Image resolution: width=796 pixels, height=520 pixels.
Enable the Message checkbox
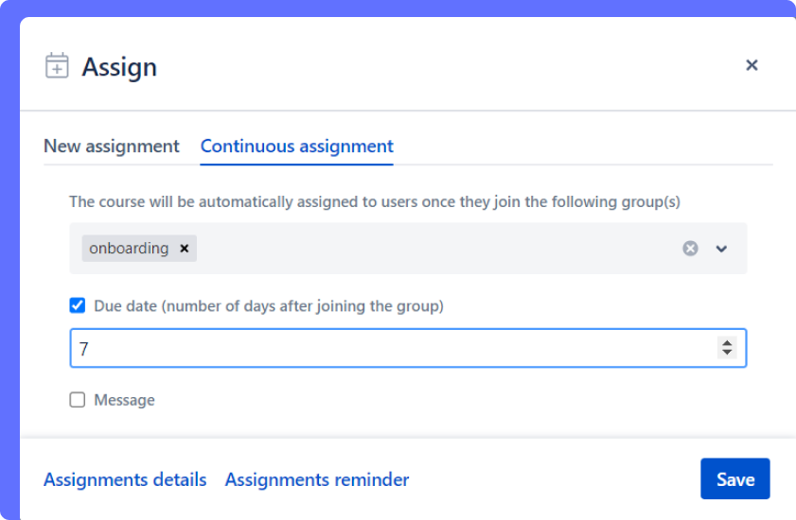78,400
